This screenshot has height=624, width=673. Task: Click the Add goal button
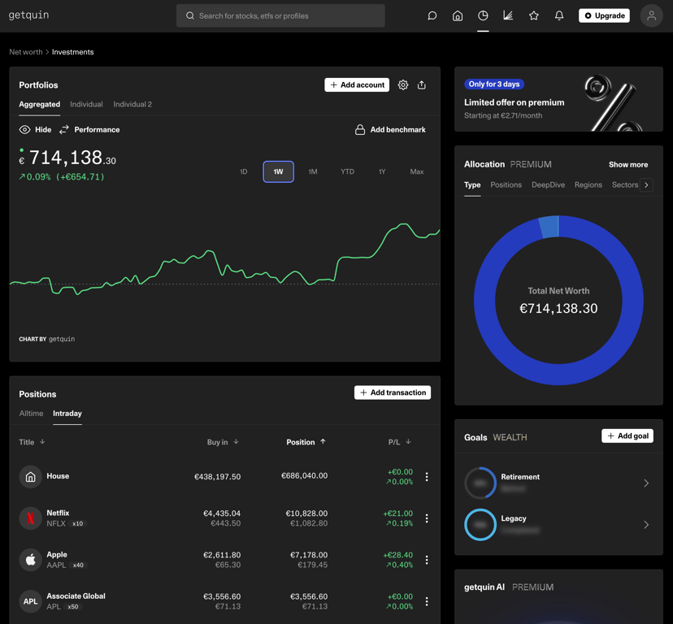(x=627, y=436)
